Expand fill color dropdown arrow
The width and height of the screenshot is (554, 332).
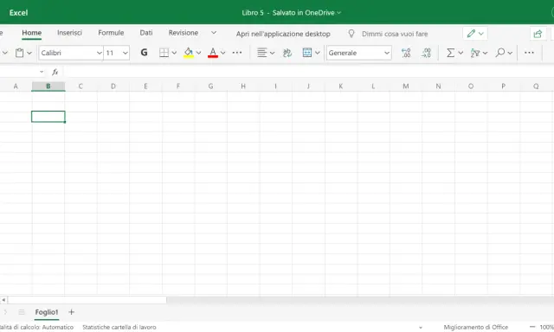pyautogui.click(x=198, y=53)
